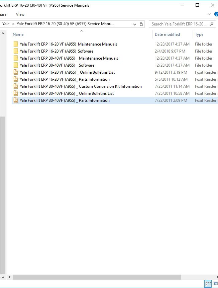Close the Explorer window
218x288 pixels.
[213, 5]
